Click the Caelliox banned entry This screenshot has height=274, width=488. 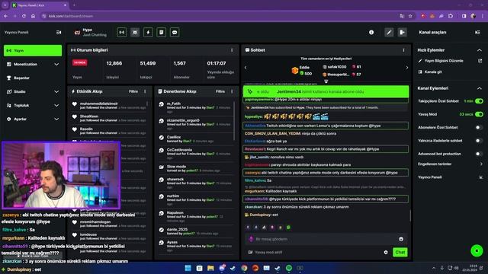pos(195,139)
